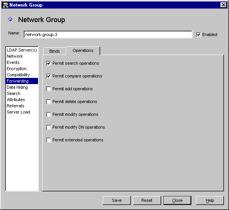
Task: Click the Network Group title bar icon
Action: pos(5,5)
